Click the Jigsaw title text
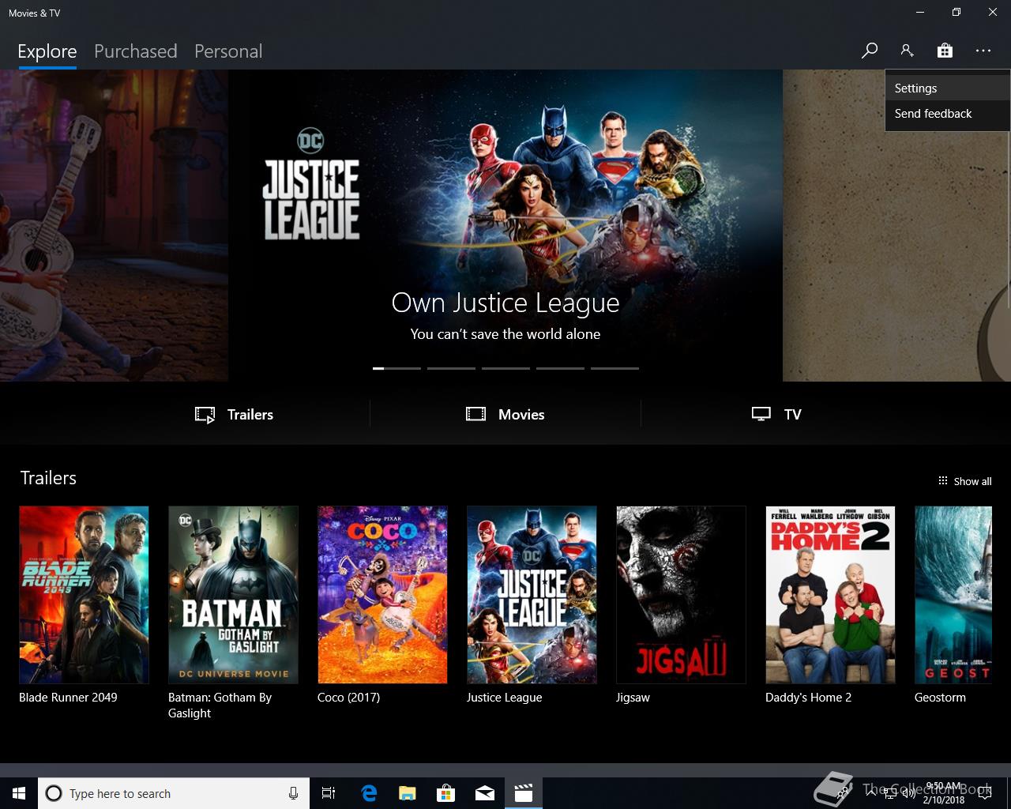Image resolution: width=1011 pixels, height=809 pixels. [x=633, y=698]
